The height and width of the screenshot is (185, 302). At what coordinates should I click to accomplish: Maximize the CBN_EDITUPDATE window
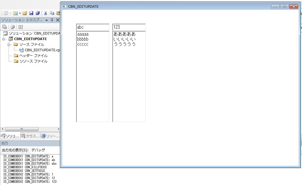point(284,6)
